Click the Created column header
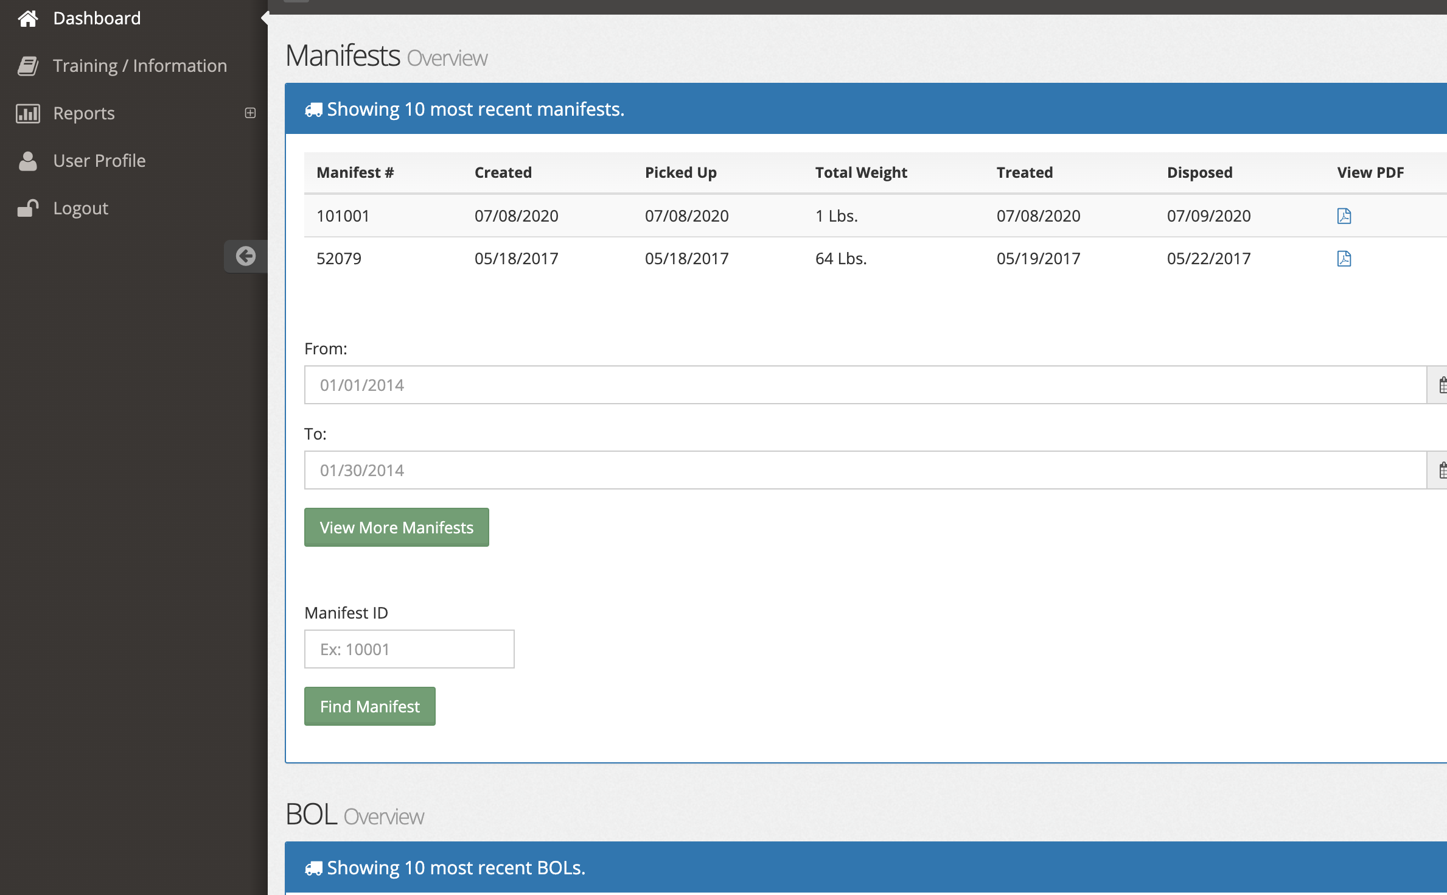 [x=503, y=173]
